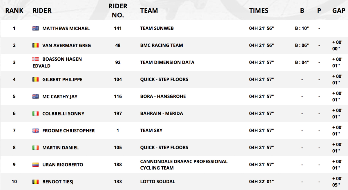Click the Australian flag beside Matthews Michael
This screenshot has width=348, height=190.
click(35, 28)
